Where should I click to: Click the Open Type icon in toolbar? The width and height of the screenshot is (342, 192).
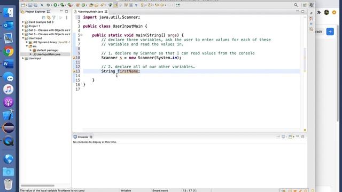(x=91, y=5)
